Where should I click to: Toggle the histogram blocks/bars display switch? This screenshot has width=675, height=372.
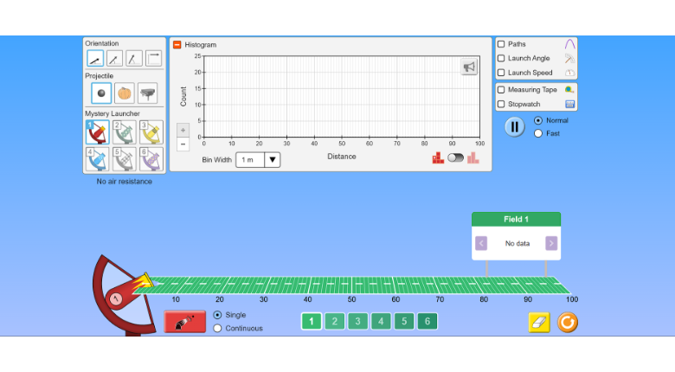tap(455, 158)
